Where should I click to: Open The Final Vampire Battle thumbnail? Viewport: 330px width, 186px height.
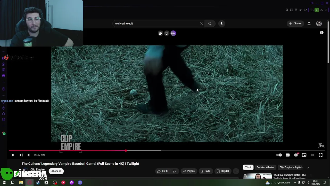257,176
